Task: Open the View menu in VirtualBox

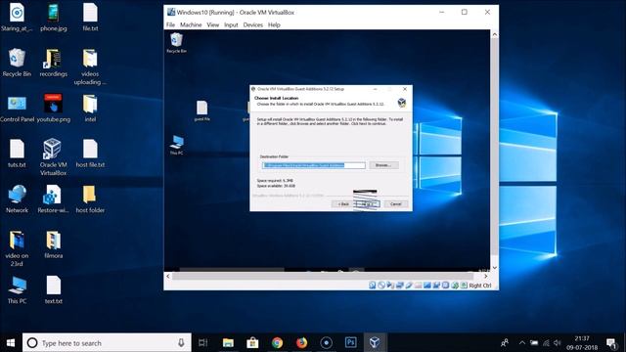Action: pos(213,24)
